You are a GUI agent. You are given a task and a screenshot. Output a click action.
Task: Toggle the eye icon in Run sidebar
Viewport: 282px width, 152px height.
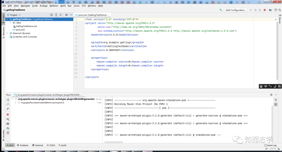click(x=8, y=119)
